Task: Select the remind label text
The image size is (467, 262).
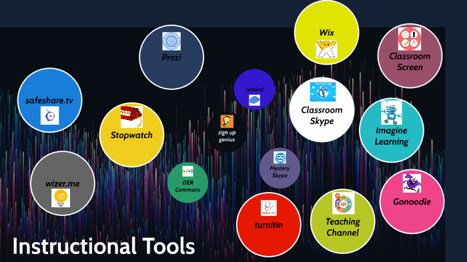Action: [x=254, y=89]
